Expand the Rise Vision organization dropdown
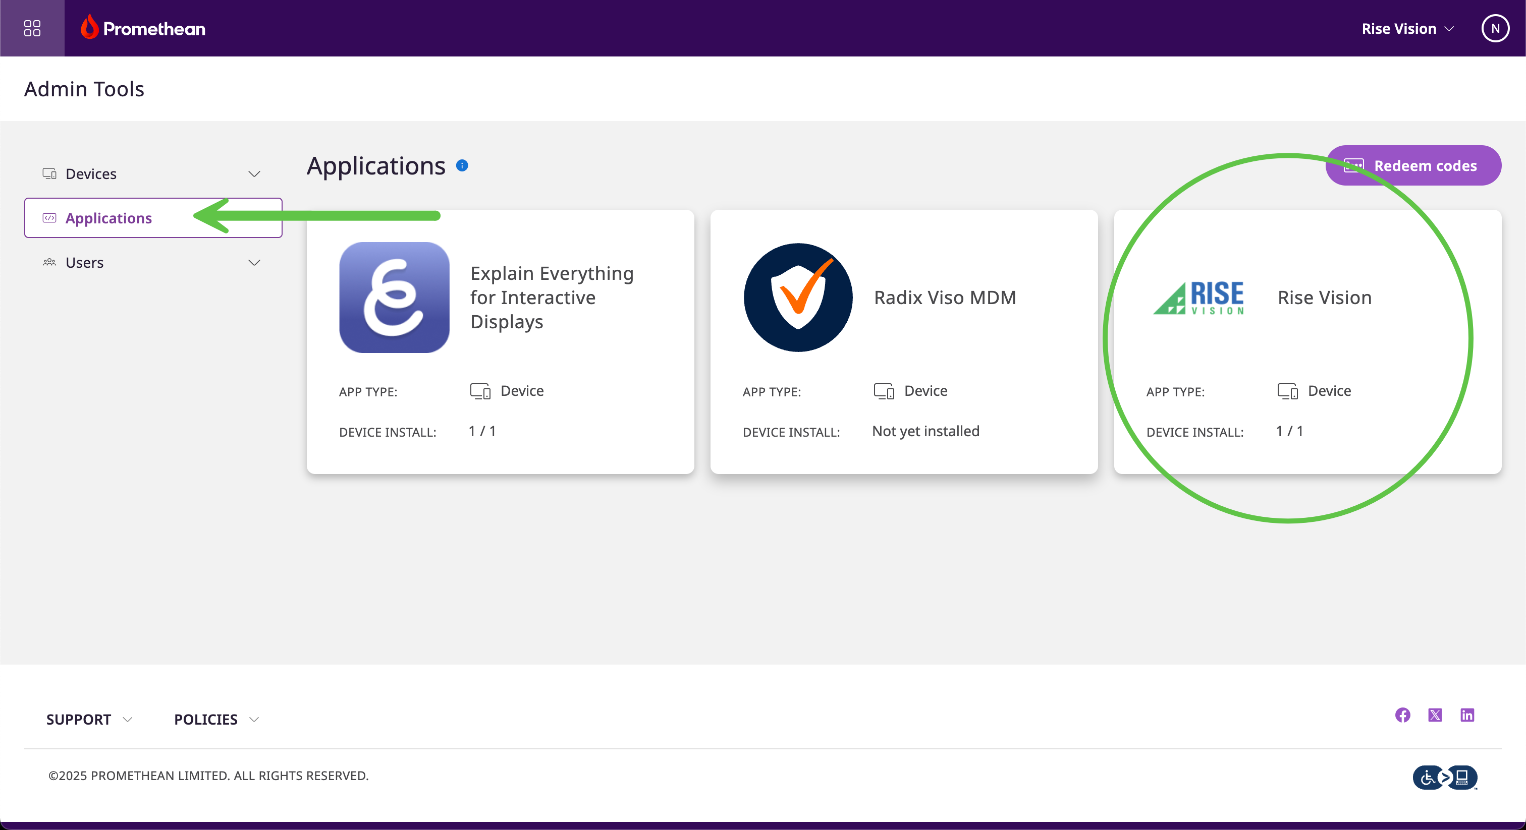 coord(1408,28)
